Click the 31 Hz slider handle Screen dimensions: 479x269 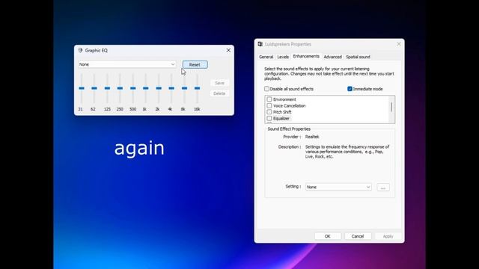(82, 88)
